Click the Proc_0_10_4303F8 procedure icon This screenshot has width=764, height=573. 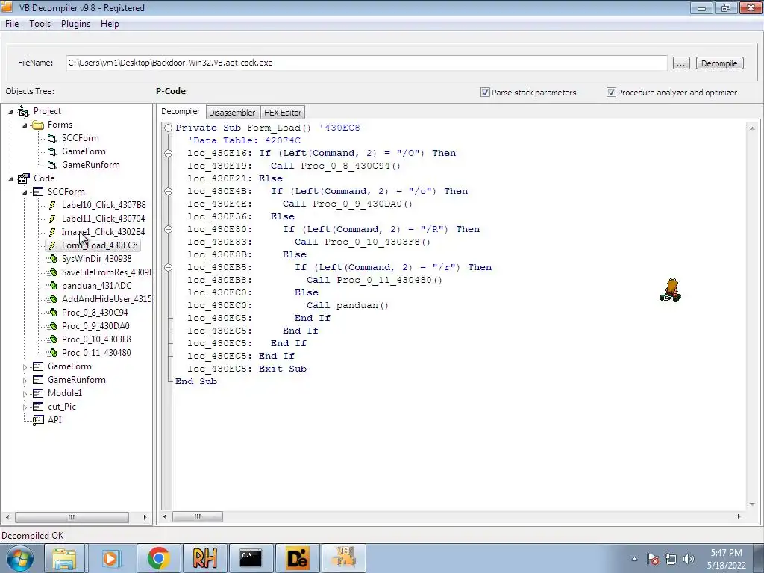53,339
